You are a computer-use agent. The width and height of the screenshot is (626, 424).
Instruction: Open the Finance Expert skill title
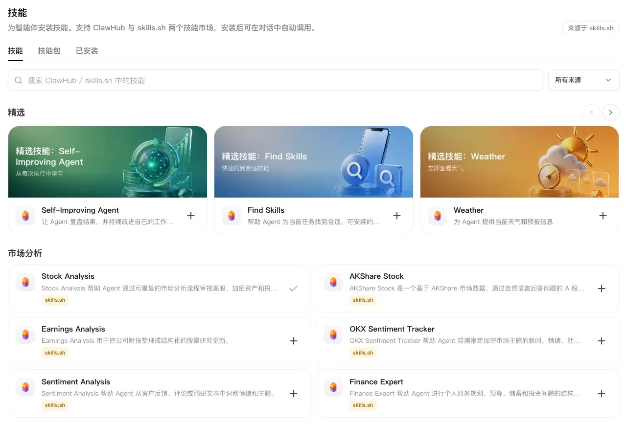click(x=376, y=382)
